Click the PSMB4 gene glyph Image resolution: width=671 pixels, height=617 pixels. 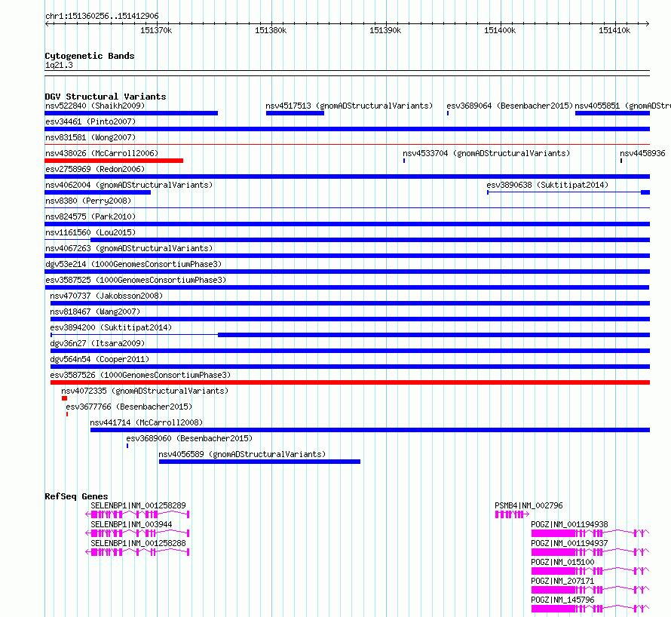coord(512,514)
